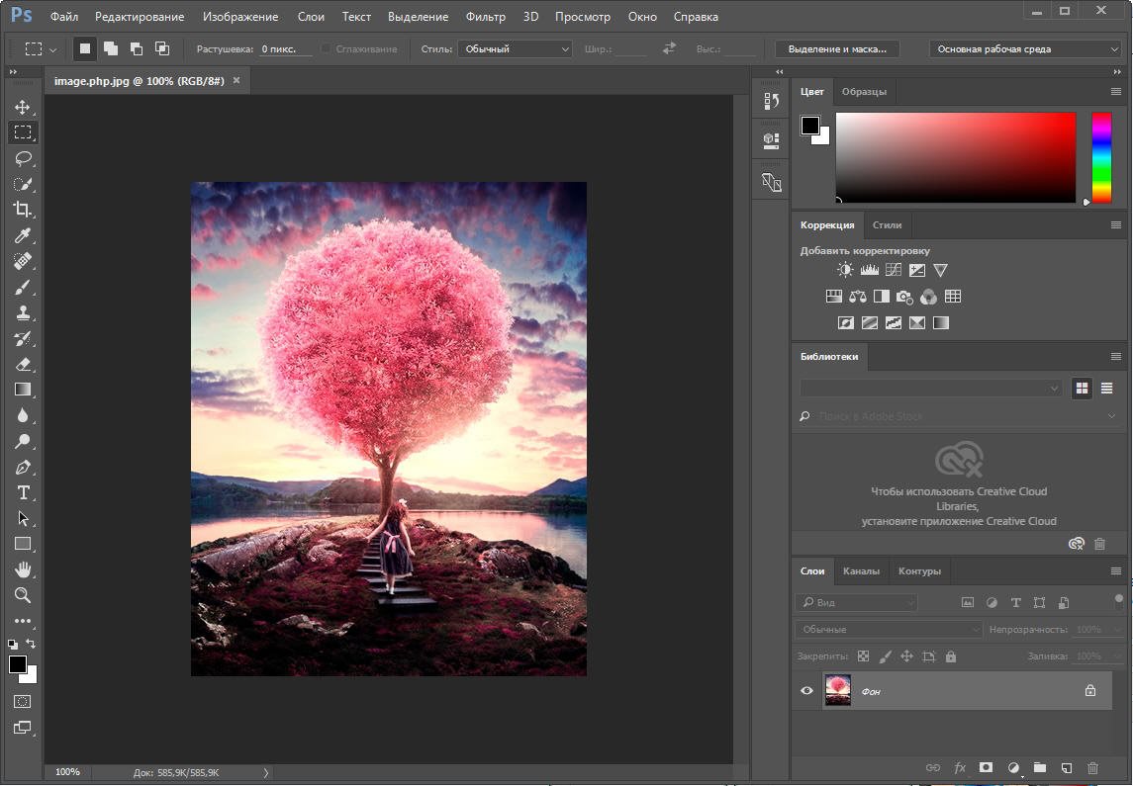The width and height of the screenshot is (1133, 786).
Task: Select the Brush tool
Action: tap(22, 287)
